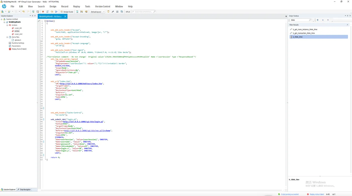Viewport: 352px width, 196px height.
Task: Click the four-squares grid toolbar icon
Action: (117, 12)
